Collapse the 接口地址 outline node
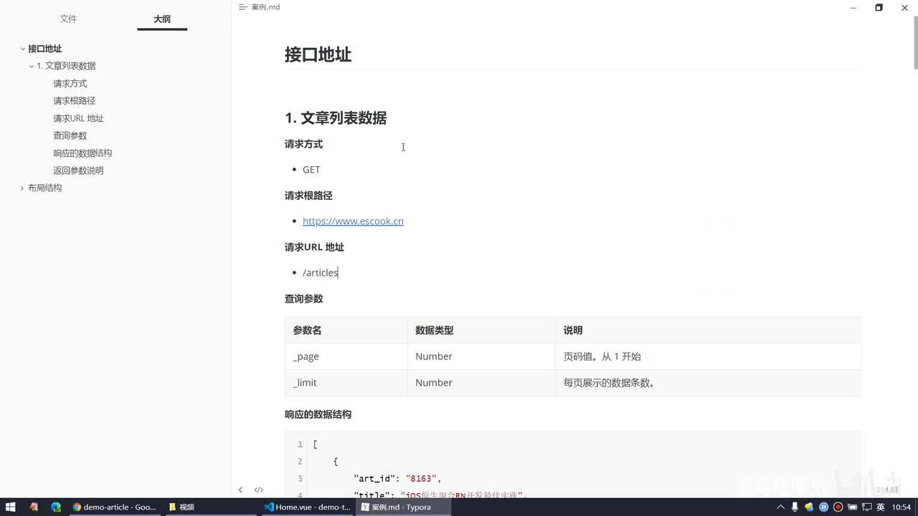The width and height of the screenshot is (918, 516). (23, 49)
